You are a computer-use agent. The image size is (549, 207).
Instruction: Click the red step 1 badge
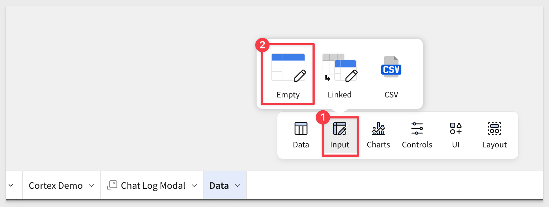tap(323, 117)
